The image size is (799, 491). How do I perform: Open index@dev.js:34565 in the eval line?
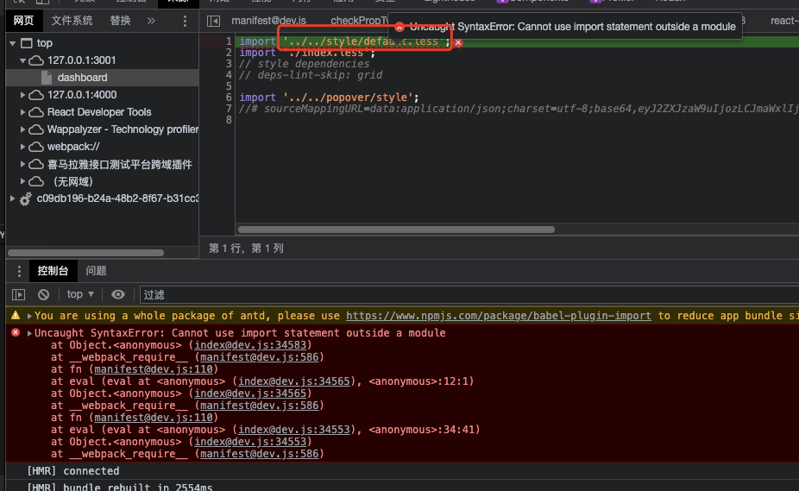click(x=294, y=381)
